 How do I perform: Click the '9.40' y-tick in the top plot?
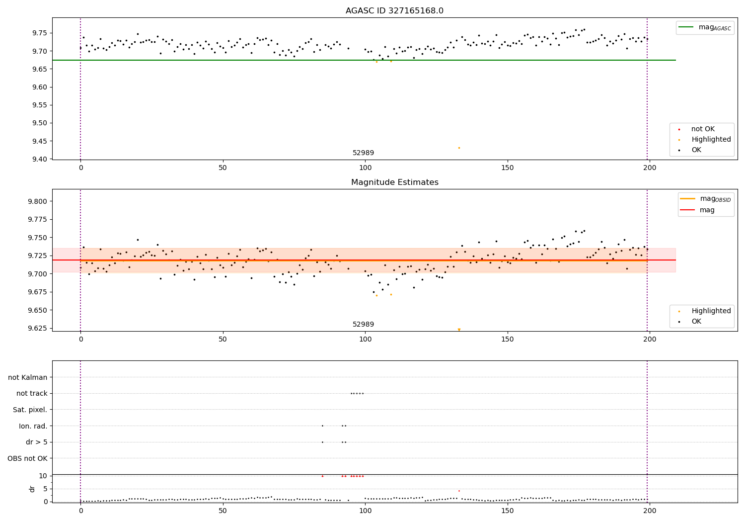tap(40, 159)
